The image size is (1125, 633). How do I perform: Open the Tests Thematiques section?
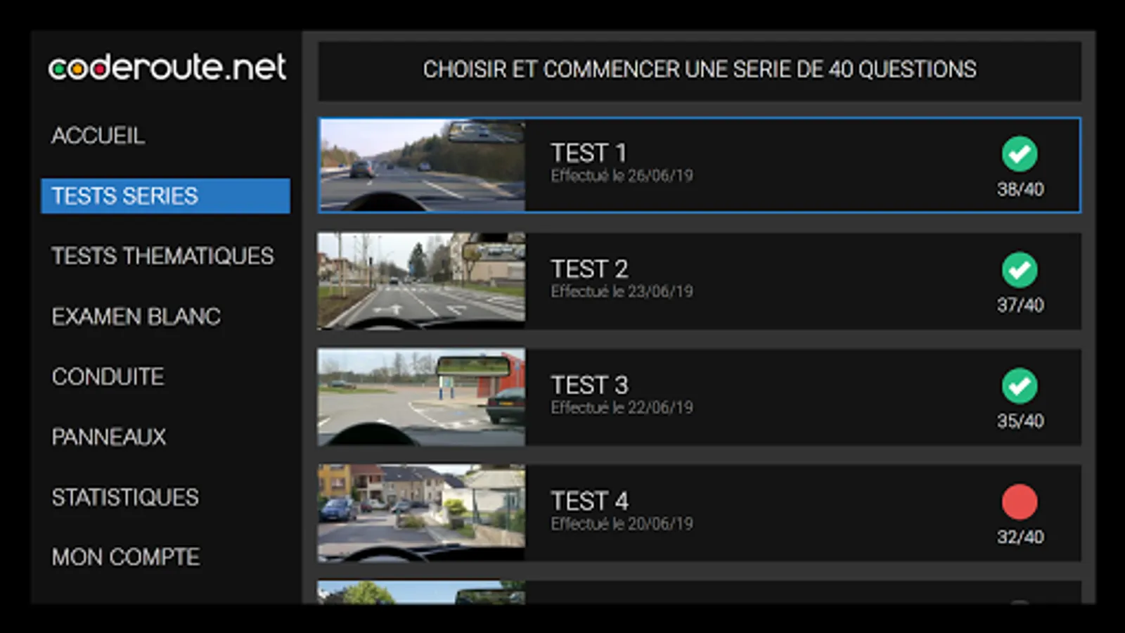(x=162, y=256)
